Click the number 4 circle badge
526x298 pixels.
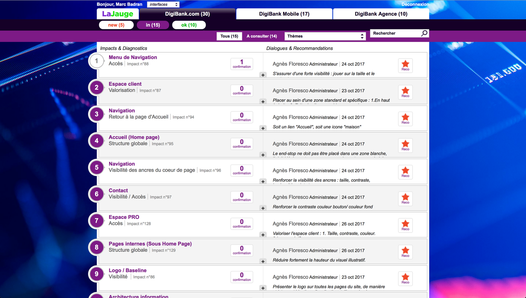(x=96, y=141)
